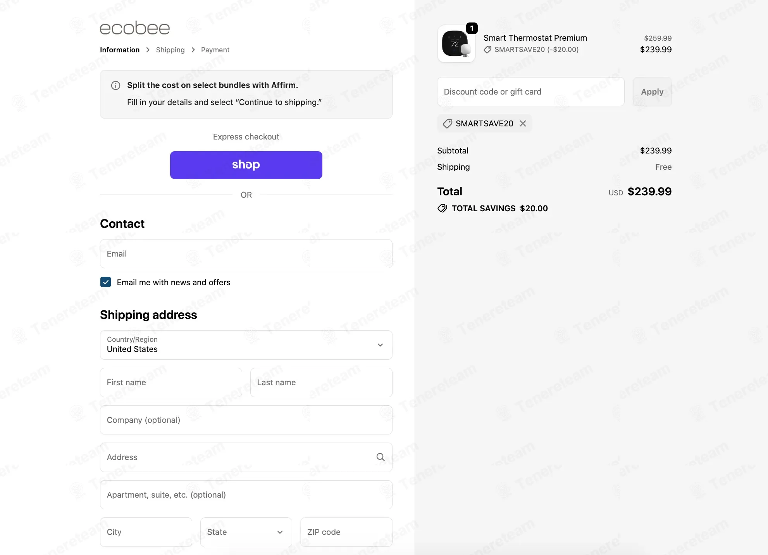This screenshot has height=555, width=768.
Task: Focus the Email input field
Action: 246,254
